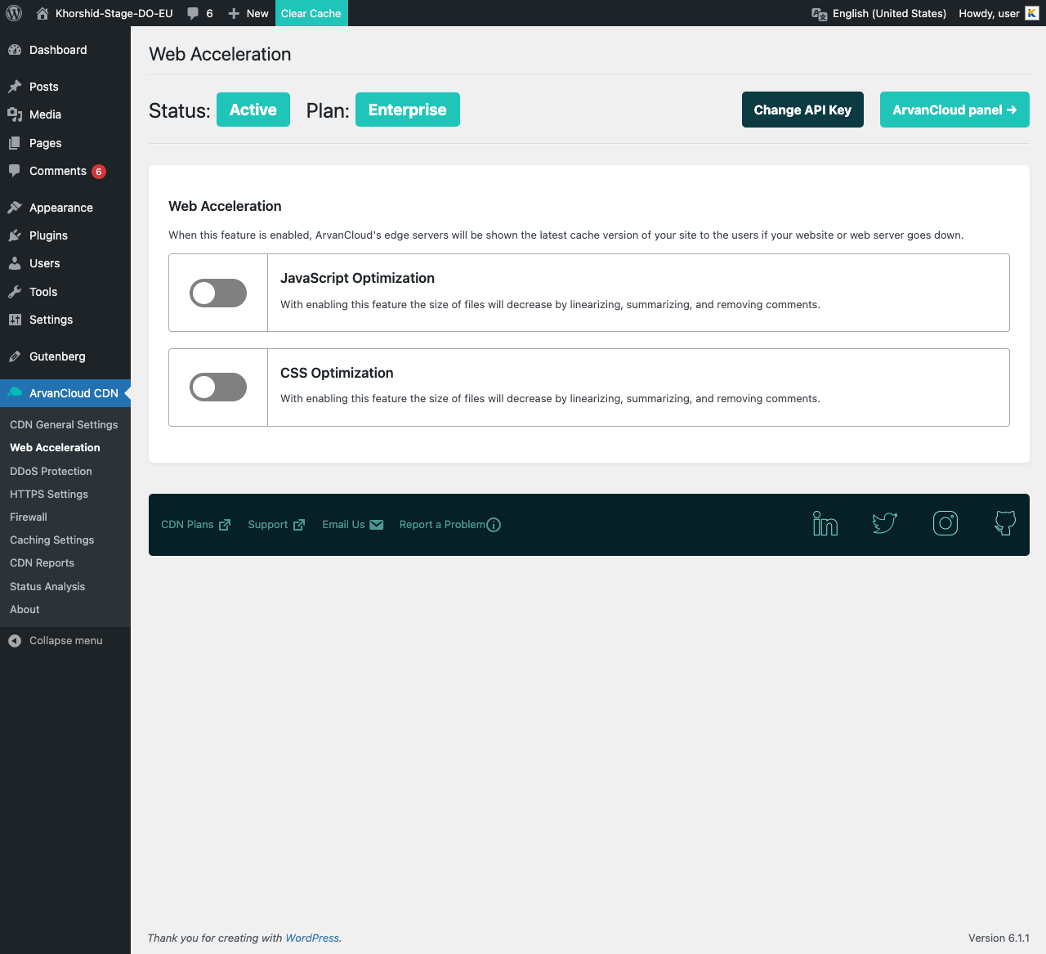
Task: Click the Comments bubble icon in sidebar
Action: 15,171
